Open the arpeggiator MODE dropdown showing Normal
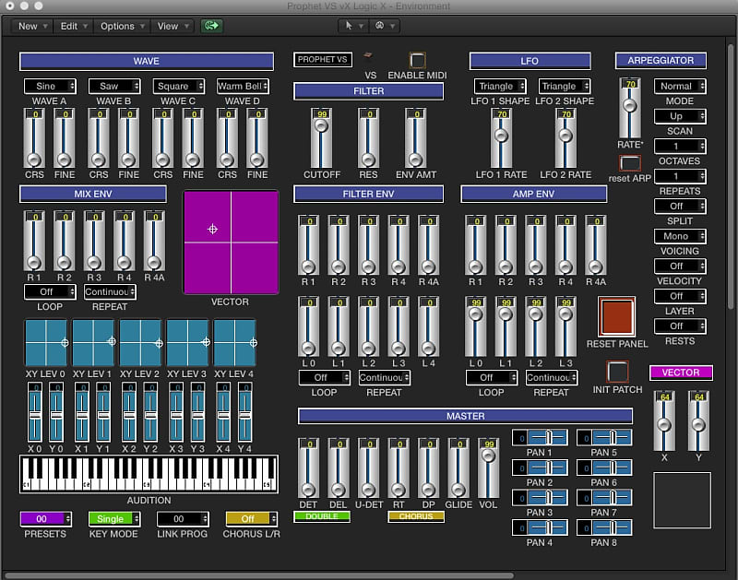This screenshot has height=580, width=738. click(679, 86)
